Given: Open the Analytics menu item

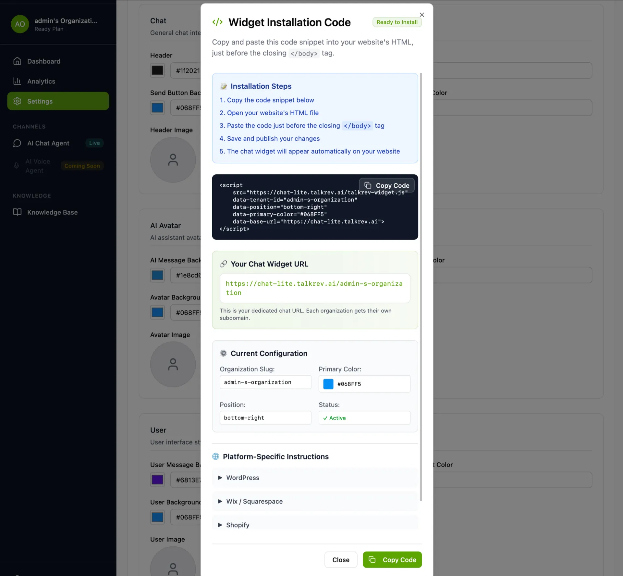Looking at the screenshot, I should click(41, 81).
